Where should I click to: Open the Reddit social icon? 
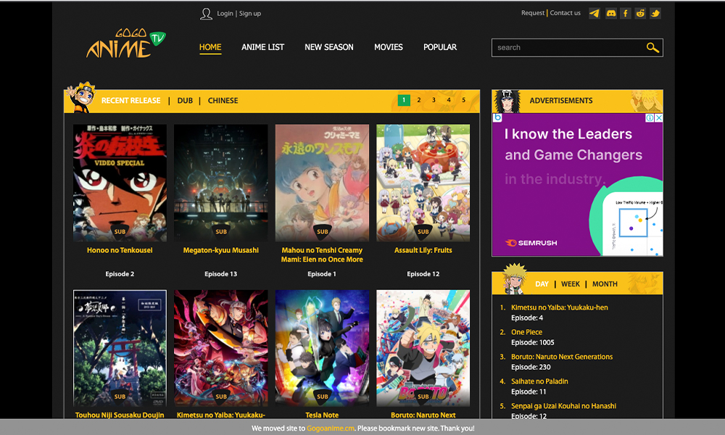[640, 13]
